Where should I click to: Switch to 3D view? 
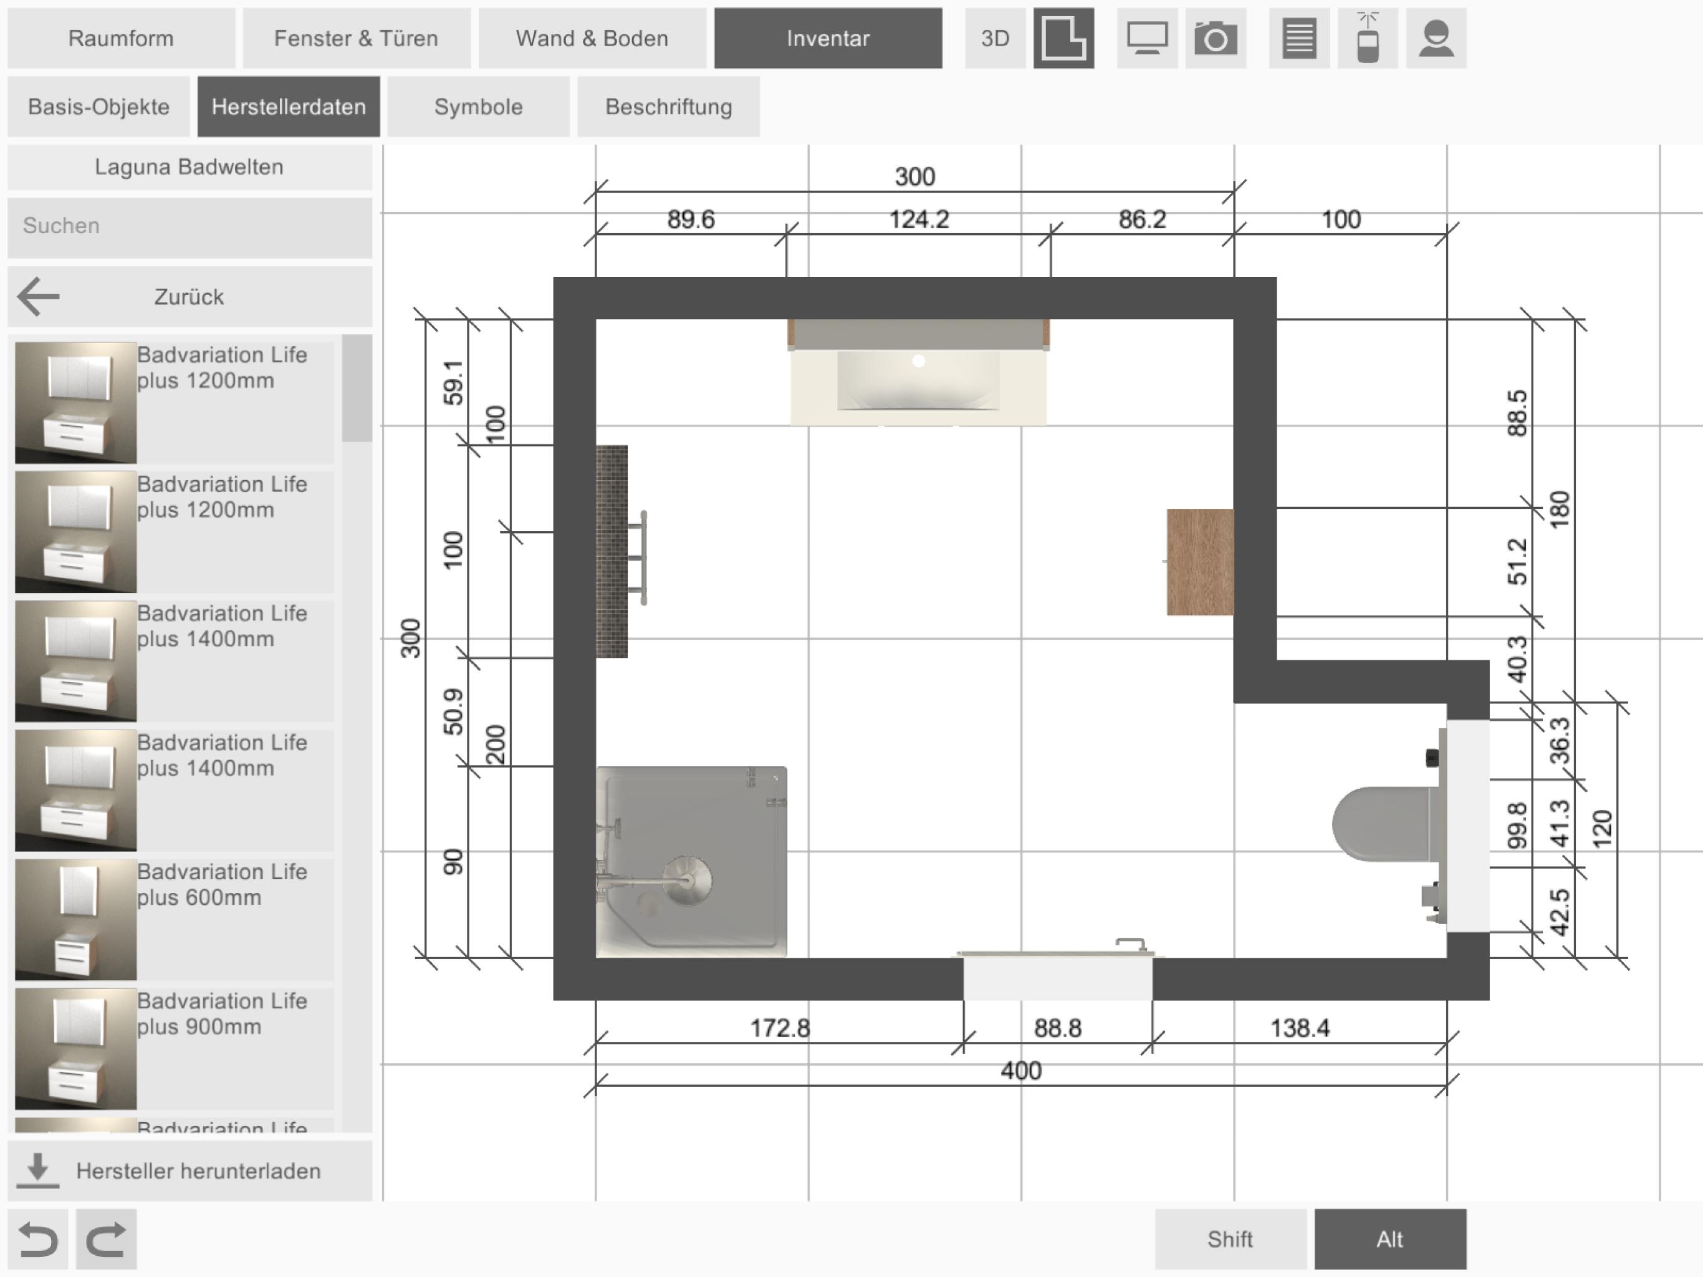(x=995, y=39)
